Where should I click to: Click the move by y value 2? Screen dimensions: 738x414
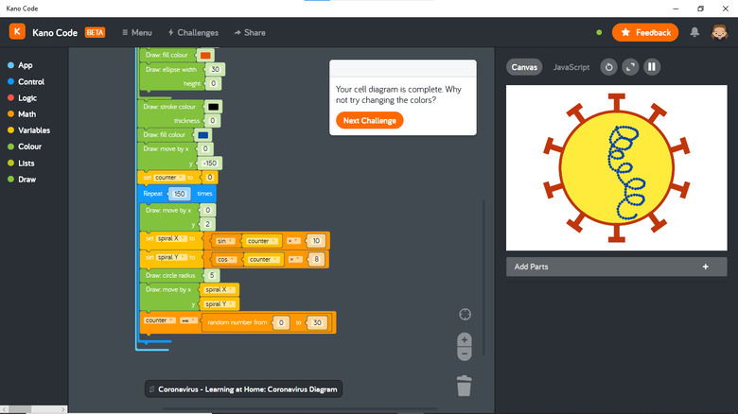(x=207, y=224)
